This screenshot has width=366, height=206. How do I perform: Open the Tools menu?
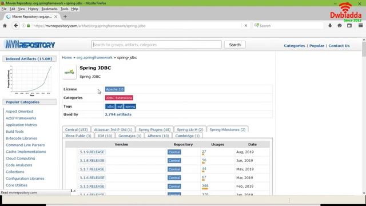[64, 9]
